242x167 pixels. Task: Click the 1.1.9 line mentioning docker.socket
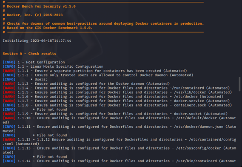[115, 114]
